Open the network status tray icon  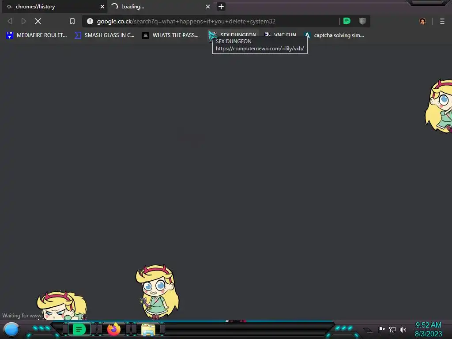pyautogui.click(x=392, y=329)
